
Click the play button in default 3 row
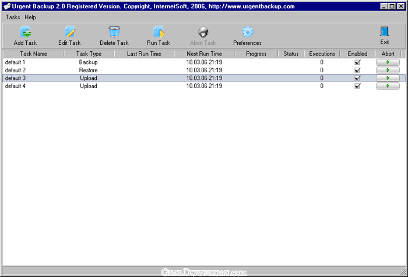(x=388, y=78)
